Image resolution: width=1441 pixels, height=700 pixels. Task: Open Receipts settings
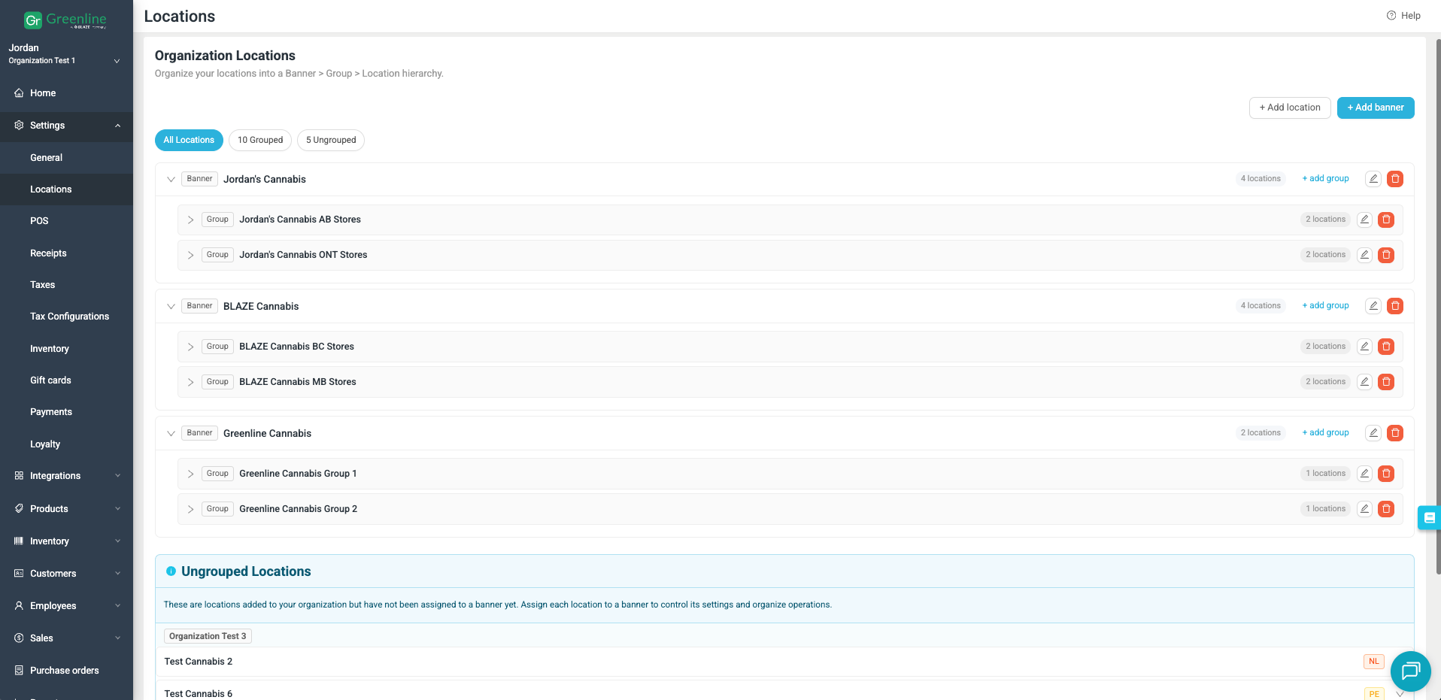[x=66, y=253]
